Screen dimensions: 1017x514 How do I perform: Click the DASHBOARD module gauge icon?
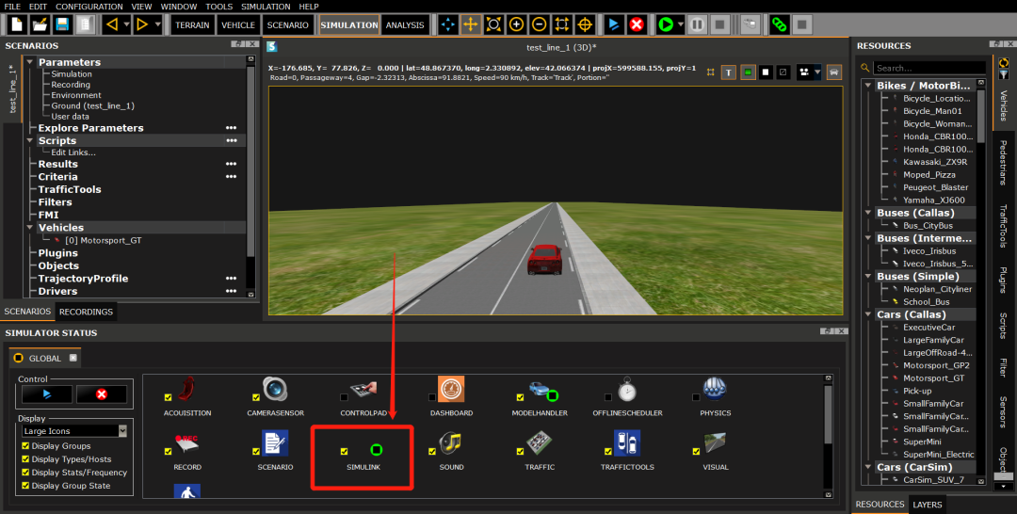451,389
